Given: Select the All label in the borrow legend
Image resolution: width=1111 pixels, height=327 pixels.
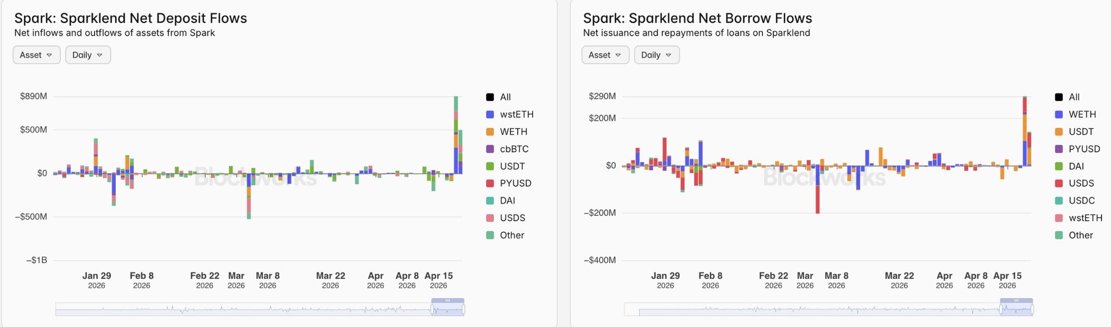Looking at the screenshot, I should (x=1074, y=97).
